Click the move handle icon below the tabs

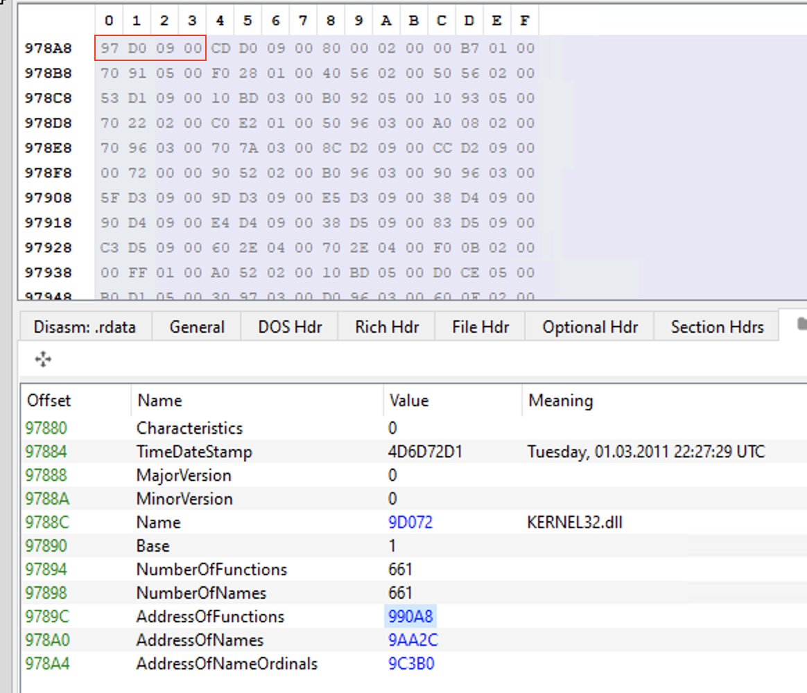point(44,359)
